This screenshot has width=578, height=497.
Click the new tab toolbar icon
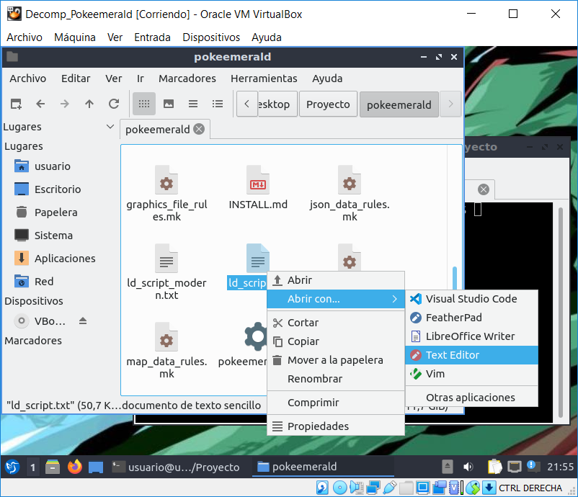point(16,104)
